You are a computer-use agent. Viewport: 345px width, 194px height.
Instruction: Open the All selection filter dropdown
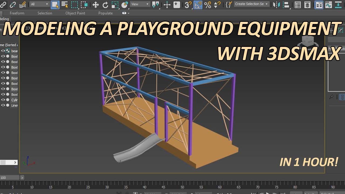[39, 4]
